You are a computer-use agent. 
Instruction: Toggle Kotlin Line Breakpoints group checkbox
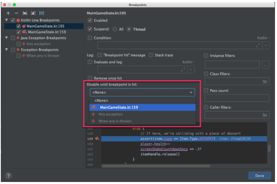[13, 20]
